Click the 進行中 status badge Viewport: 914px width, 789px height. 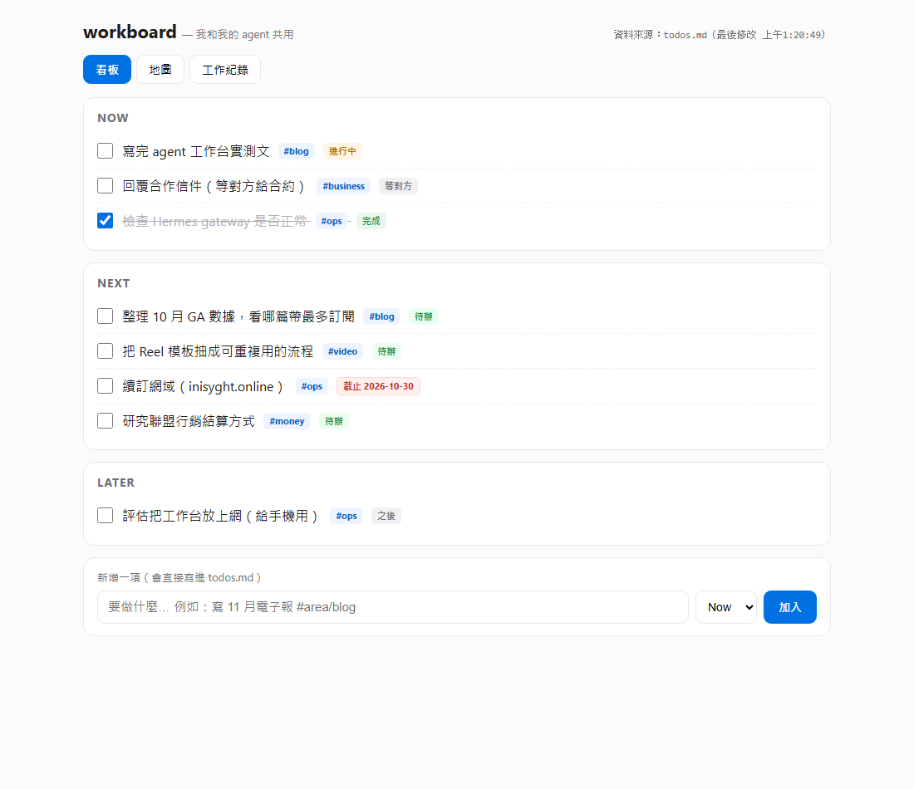342,151
